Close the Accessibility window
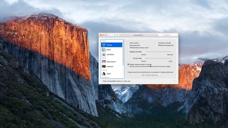 click(101, 35)
